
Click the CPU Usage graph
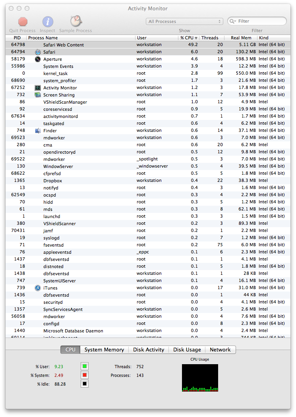200,378
